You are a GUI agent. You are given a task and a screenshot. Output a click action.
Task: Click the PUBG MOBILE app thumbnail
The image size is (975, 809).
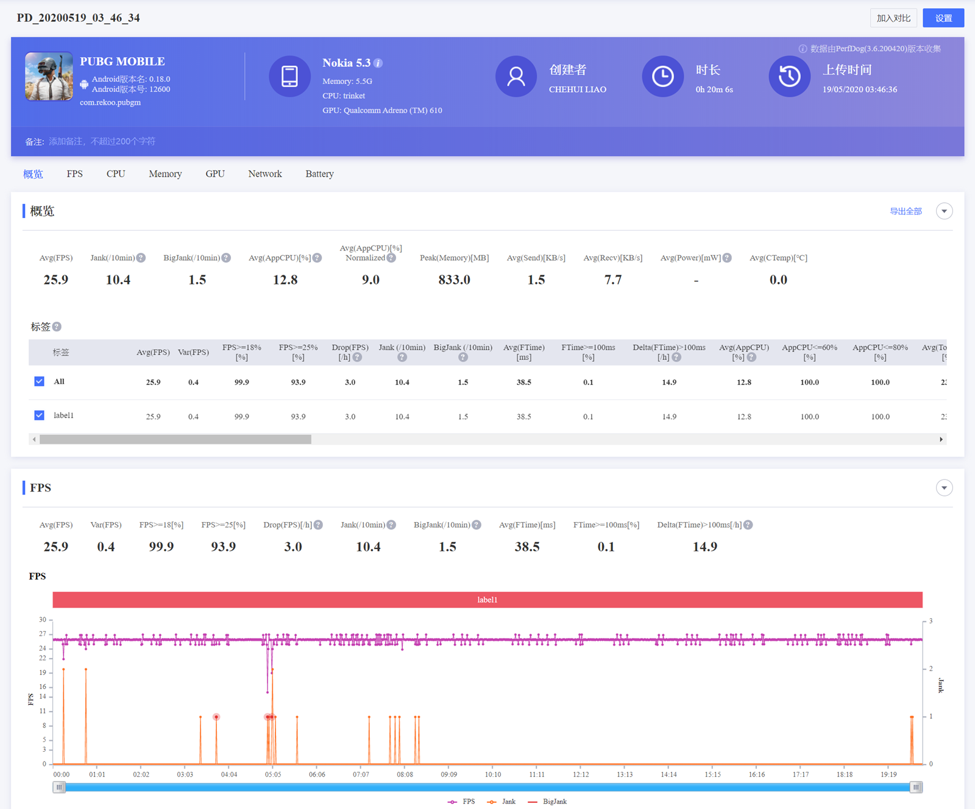point(49,76)
